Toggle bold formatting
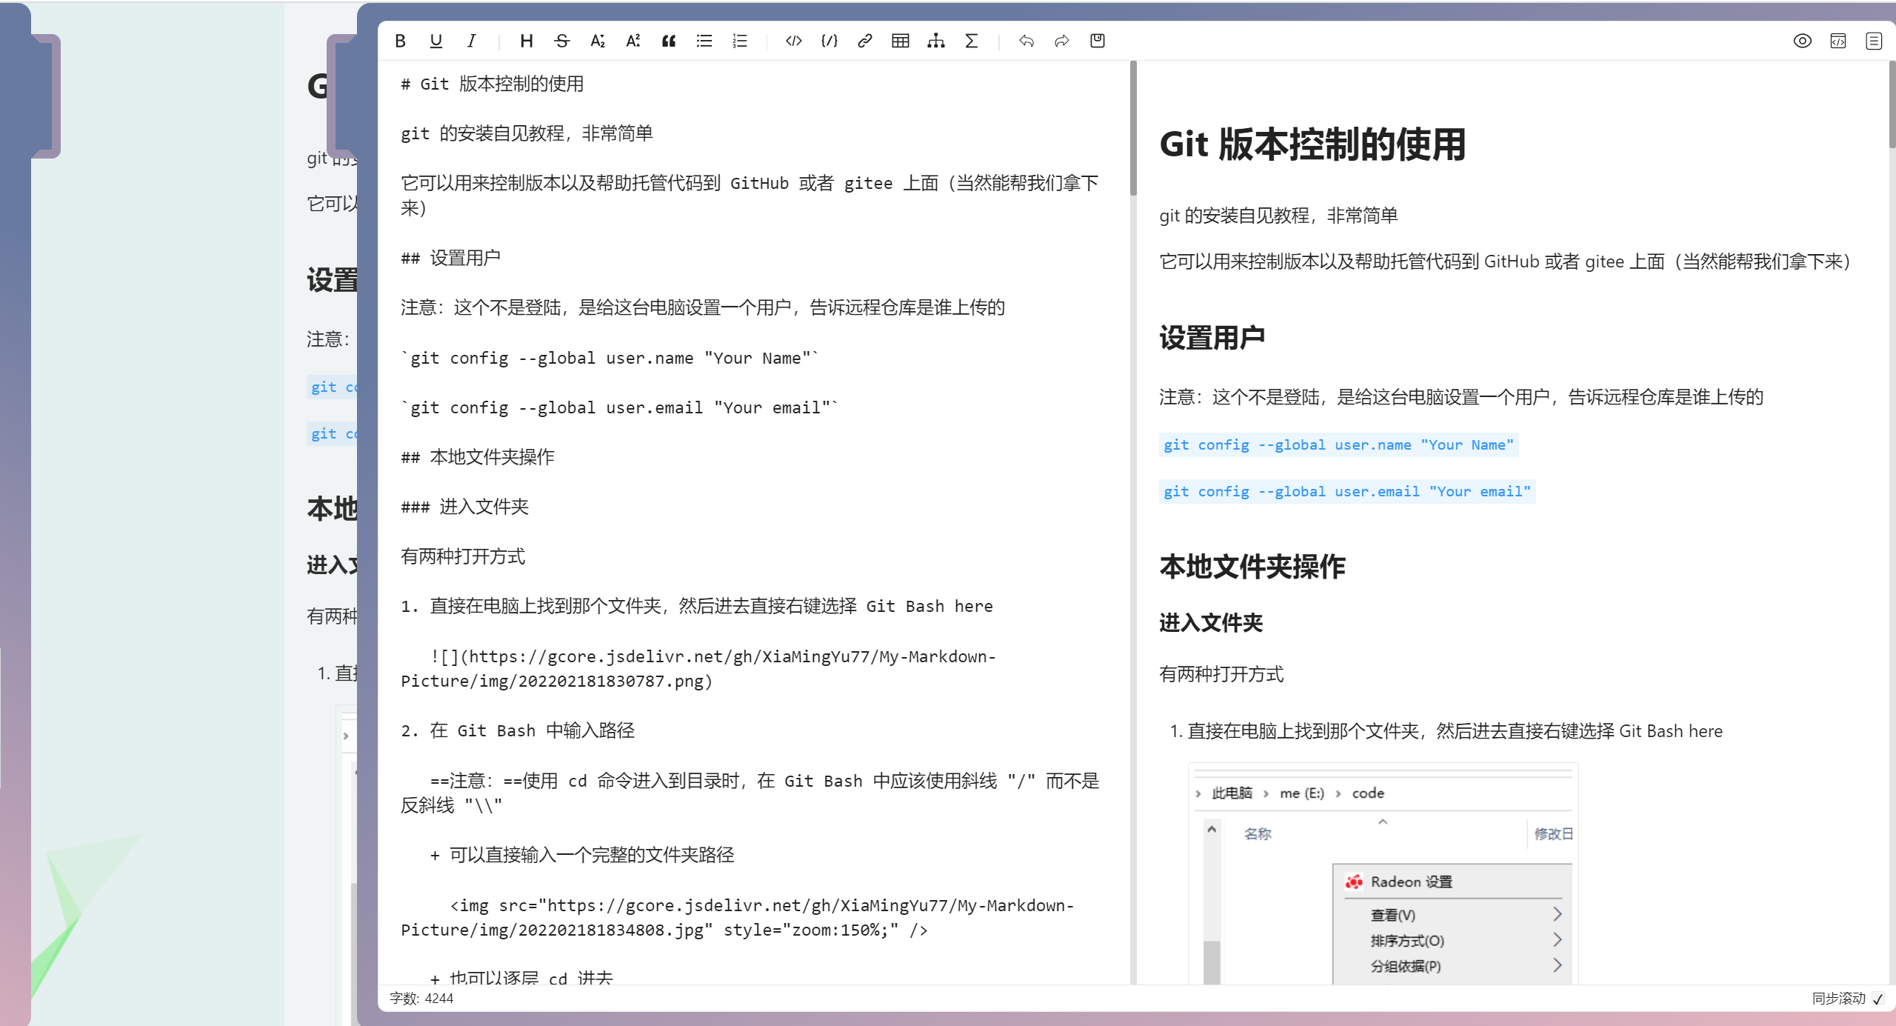Image resolution: width=1896 pixels, height=1026 pixels. [x=400, y=41]
